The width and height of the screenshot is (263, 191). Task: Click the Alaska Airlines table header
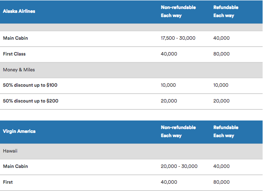(19, 12)
